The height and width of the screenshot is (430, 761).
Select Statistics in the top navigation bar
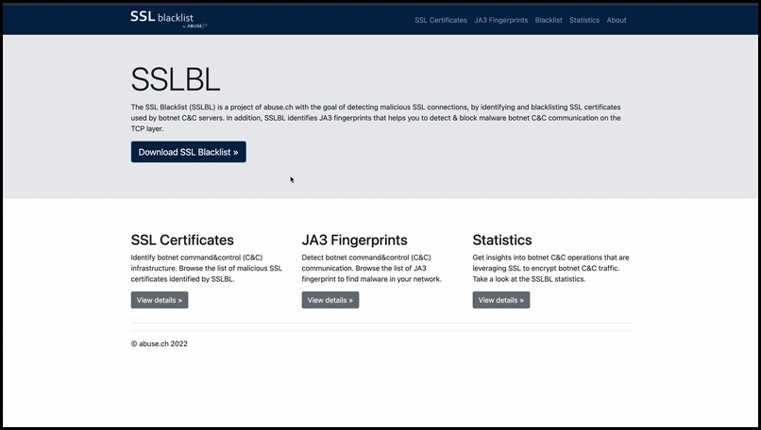pos(583,20)
